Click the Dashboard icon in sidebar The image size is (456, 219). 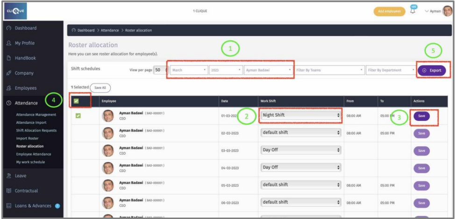9,28
